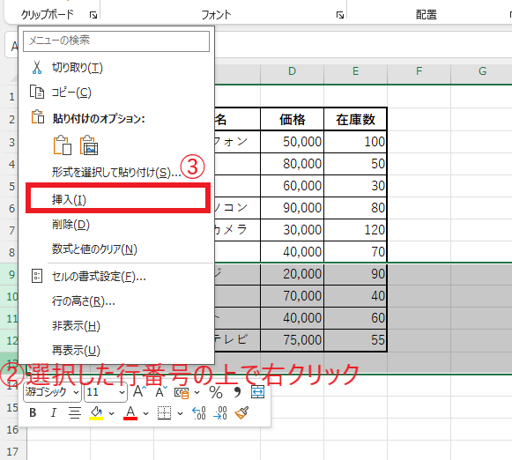The image size is (512, 460).
Task: Click the Accounting Number Format icon
Action: [182, 392]
